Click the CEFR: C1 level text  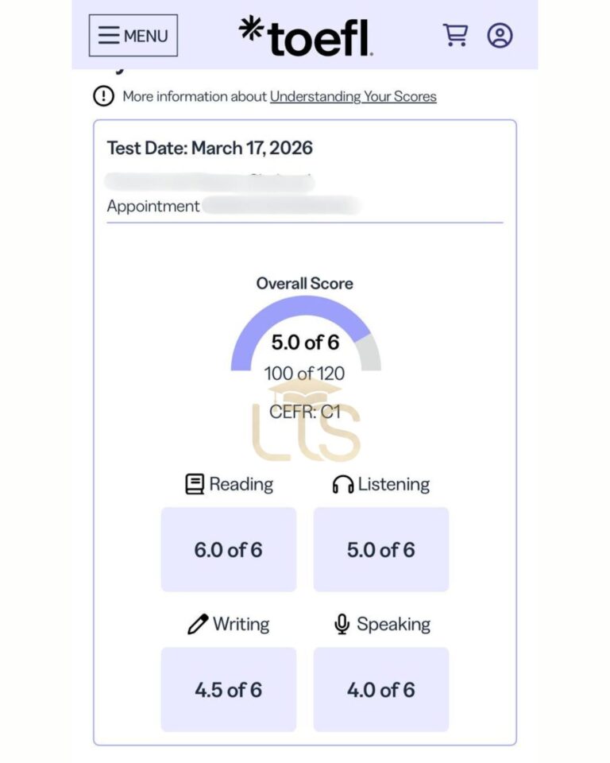point(305,412)
